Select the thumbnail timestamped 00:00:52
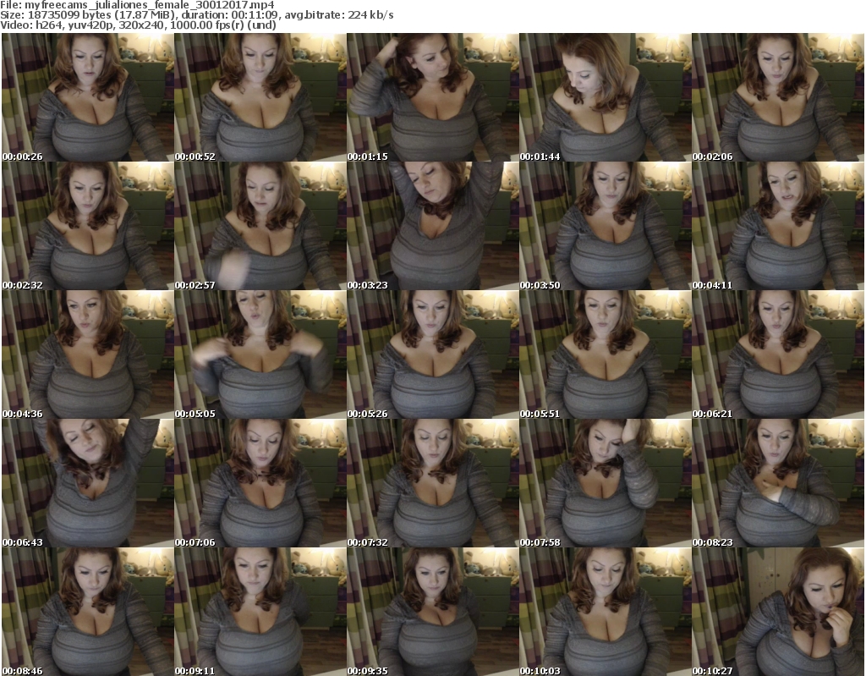 coord(260,97)
